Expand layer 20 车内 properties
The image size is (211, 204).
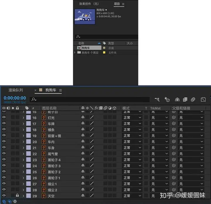click(x=23, y=142)
